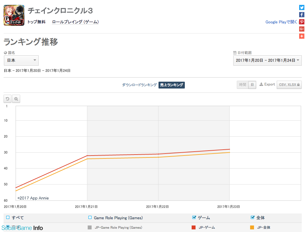Click the JP-ゲーム legend label
The image size is (305, 232).
click(207, 227)
